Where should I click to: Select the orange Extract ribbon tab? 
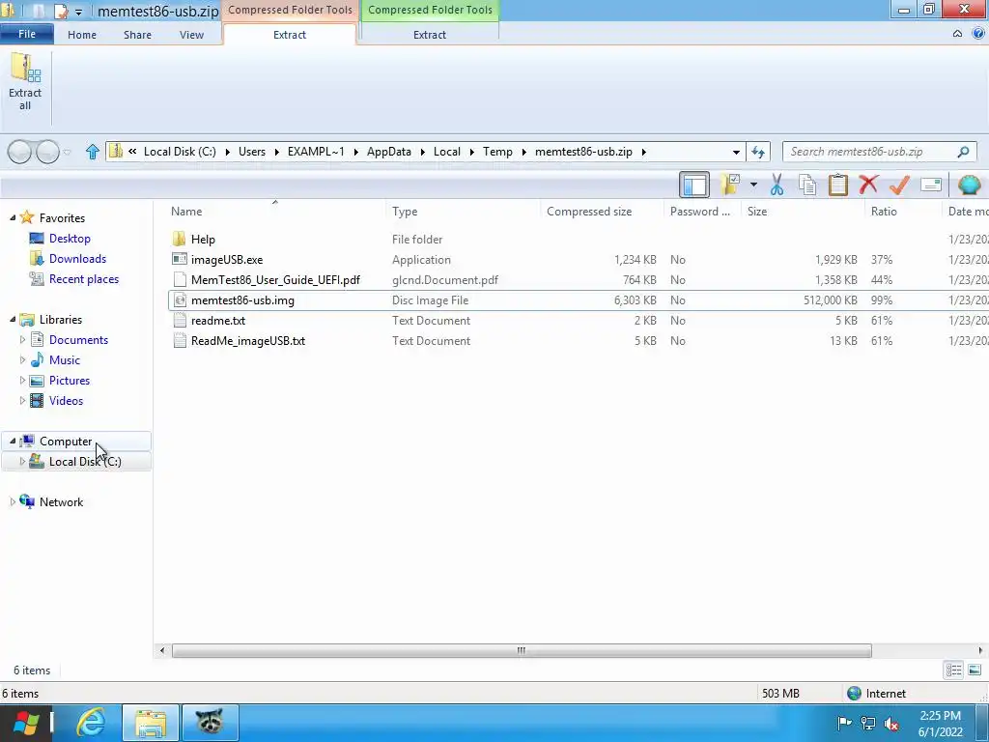tap(290, 35)
